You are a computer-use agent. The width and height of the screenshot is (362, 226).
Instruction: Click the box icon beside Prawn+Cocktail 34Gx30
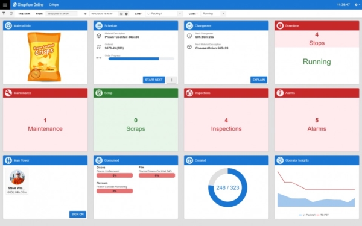pos(99,36)
